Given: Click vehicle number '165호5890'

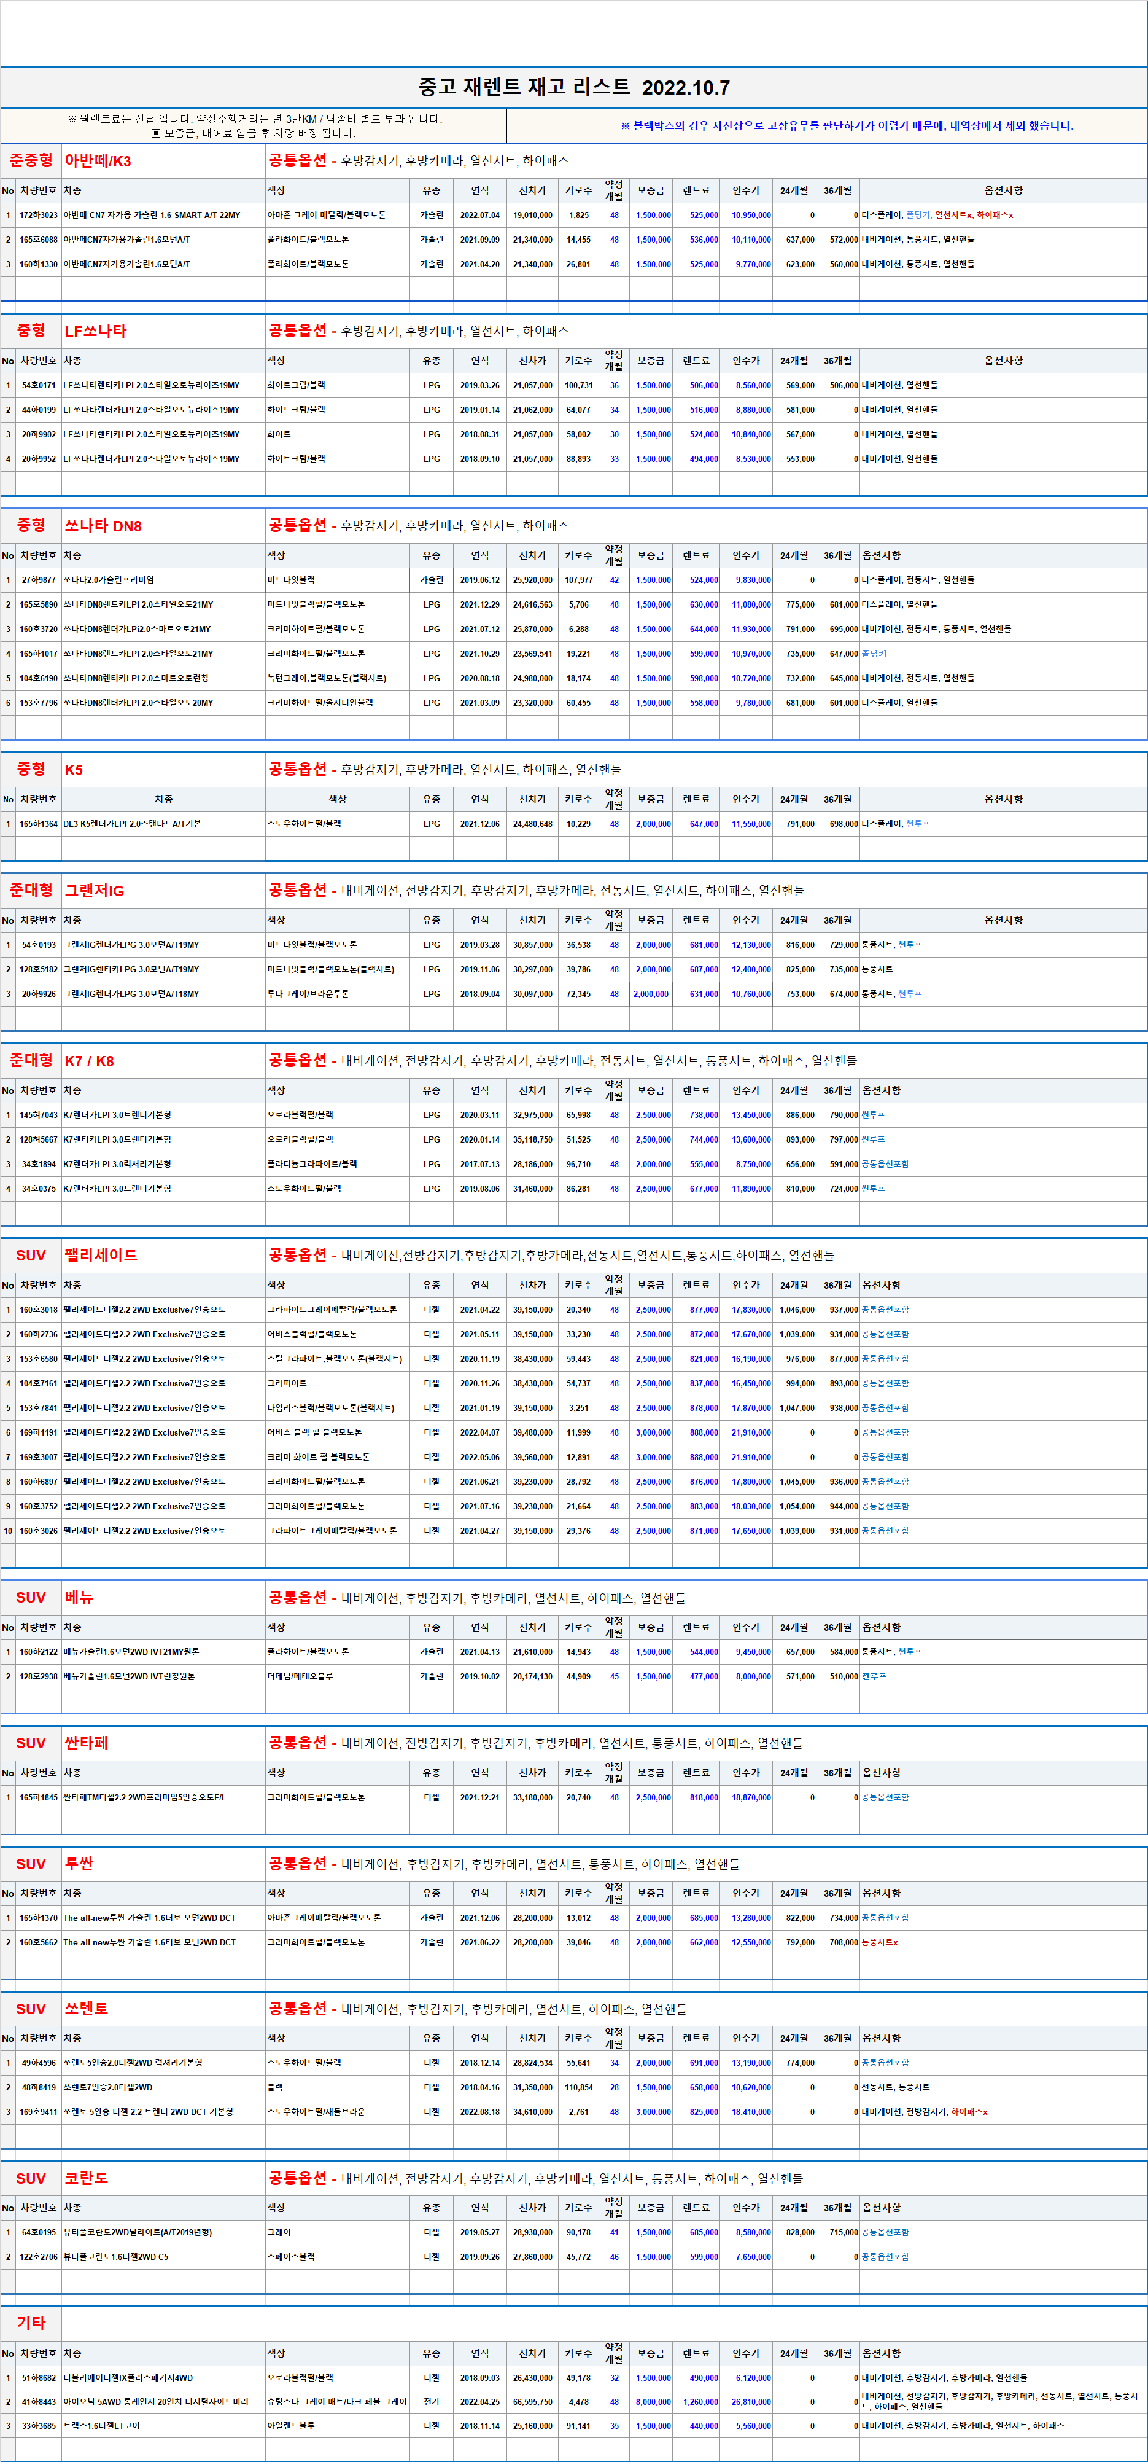Looking at the screenshot, I should (x=38, y=605).
